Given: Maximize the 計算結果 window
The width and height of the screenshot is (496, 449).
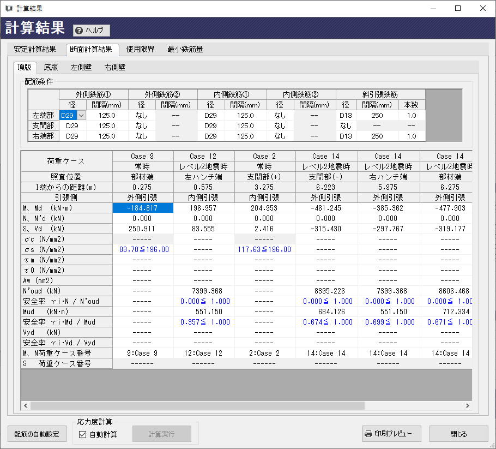Looking at the screenshot, I should (458, 8).
